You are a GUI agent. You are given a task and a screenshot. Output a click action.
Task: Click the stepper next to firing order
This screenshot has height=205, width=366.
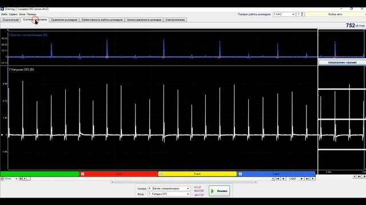point(302,14)
